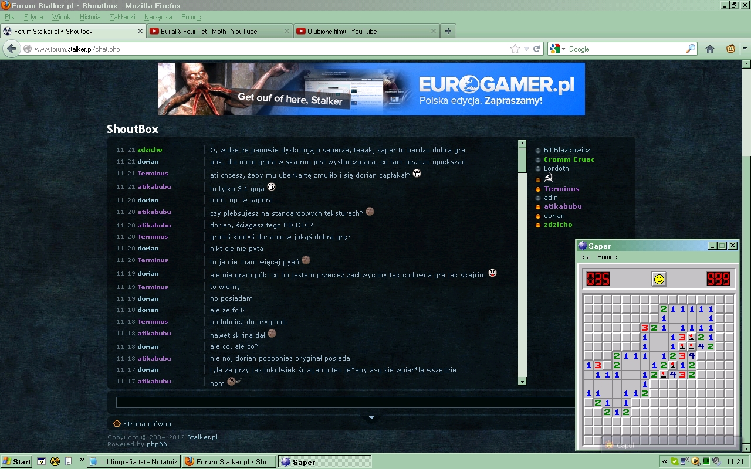Click the orange status dot beside Terminus in user list
The width and height of the screenshot is (751, 469).
538,189
